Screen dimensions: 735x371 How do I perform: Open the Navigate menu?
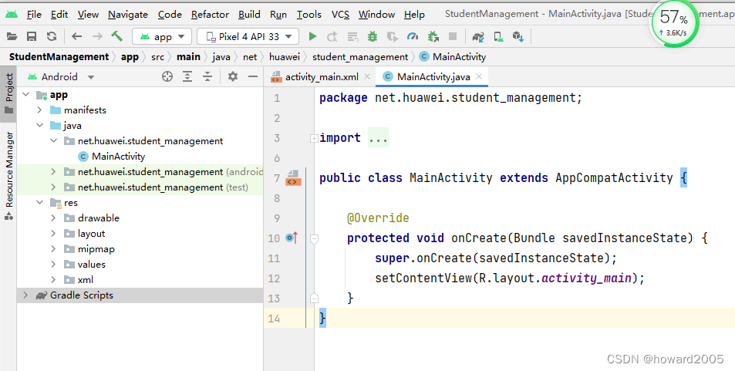point(128,14)
